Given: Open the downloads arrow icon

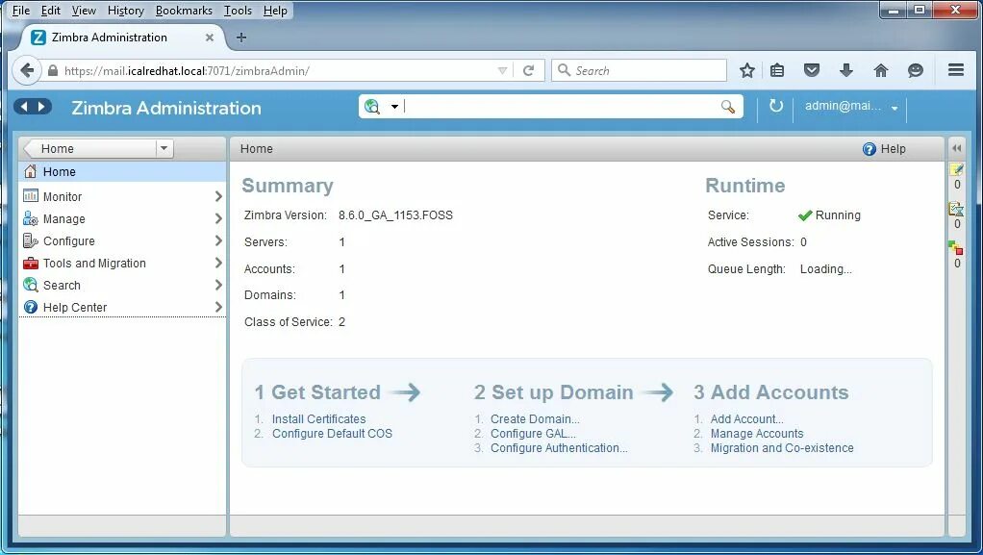Looking at the screenshot, I should 846,70.
